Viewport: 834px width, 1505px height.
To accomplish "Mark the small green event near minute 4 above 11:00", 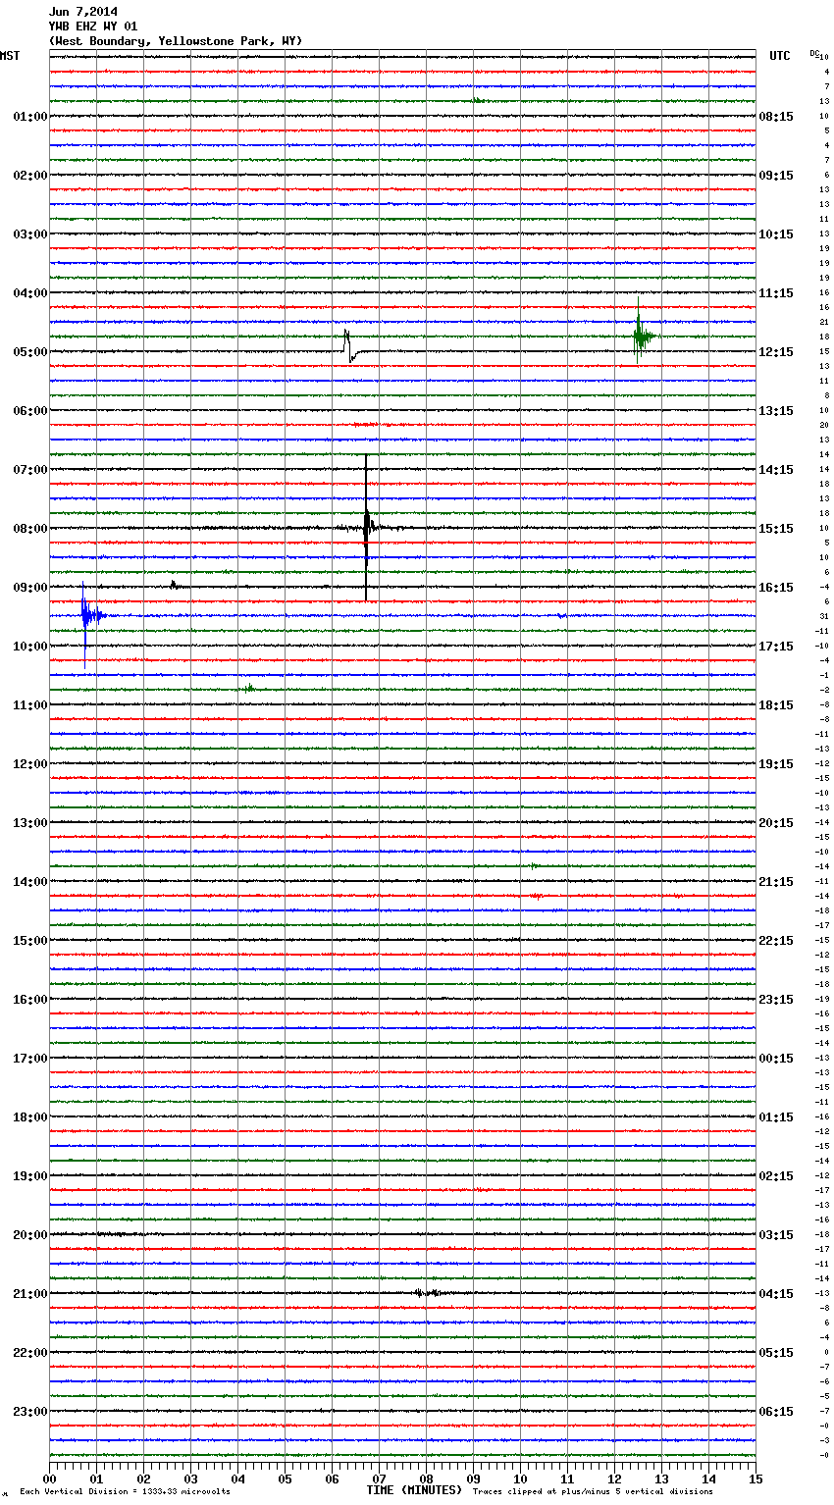I will pos(249,688).
